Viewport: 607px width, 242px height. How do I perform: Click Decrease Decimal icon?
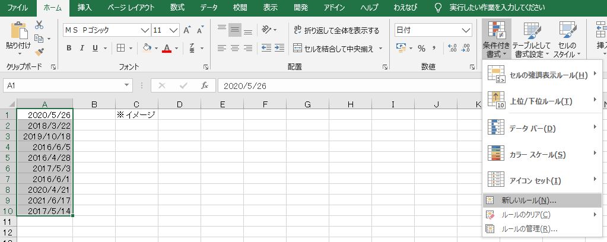click(x=465, y=49)
